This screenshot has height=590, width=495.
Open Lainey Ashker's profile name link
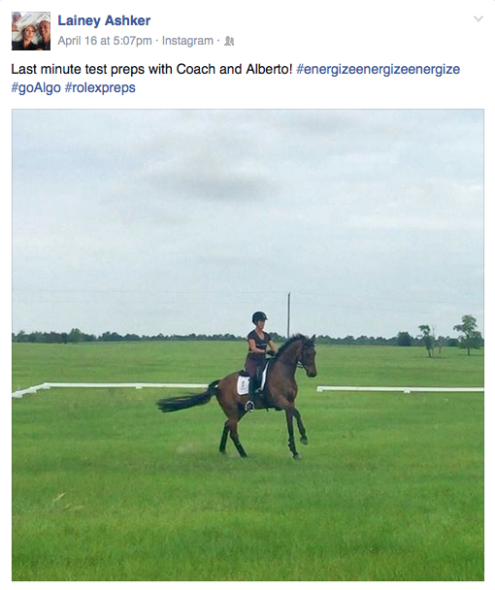[104, 20]
